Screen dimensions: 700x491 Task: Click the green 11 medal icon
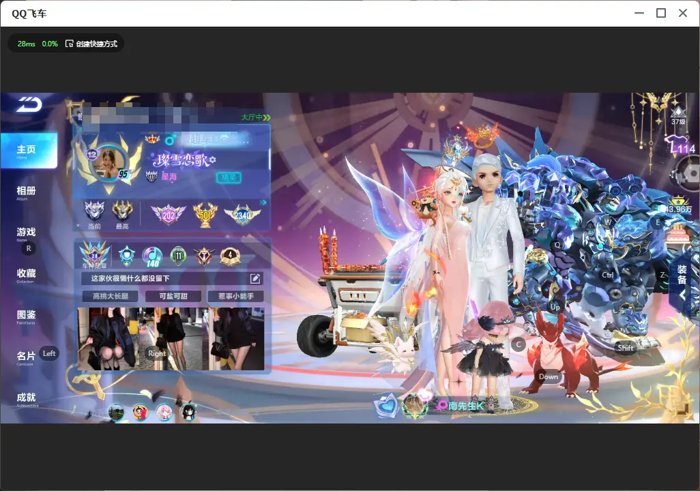point(178,256)
